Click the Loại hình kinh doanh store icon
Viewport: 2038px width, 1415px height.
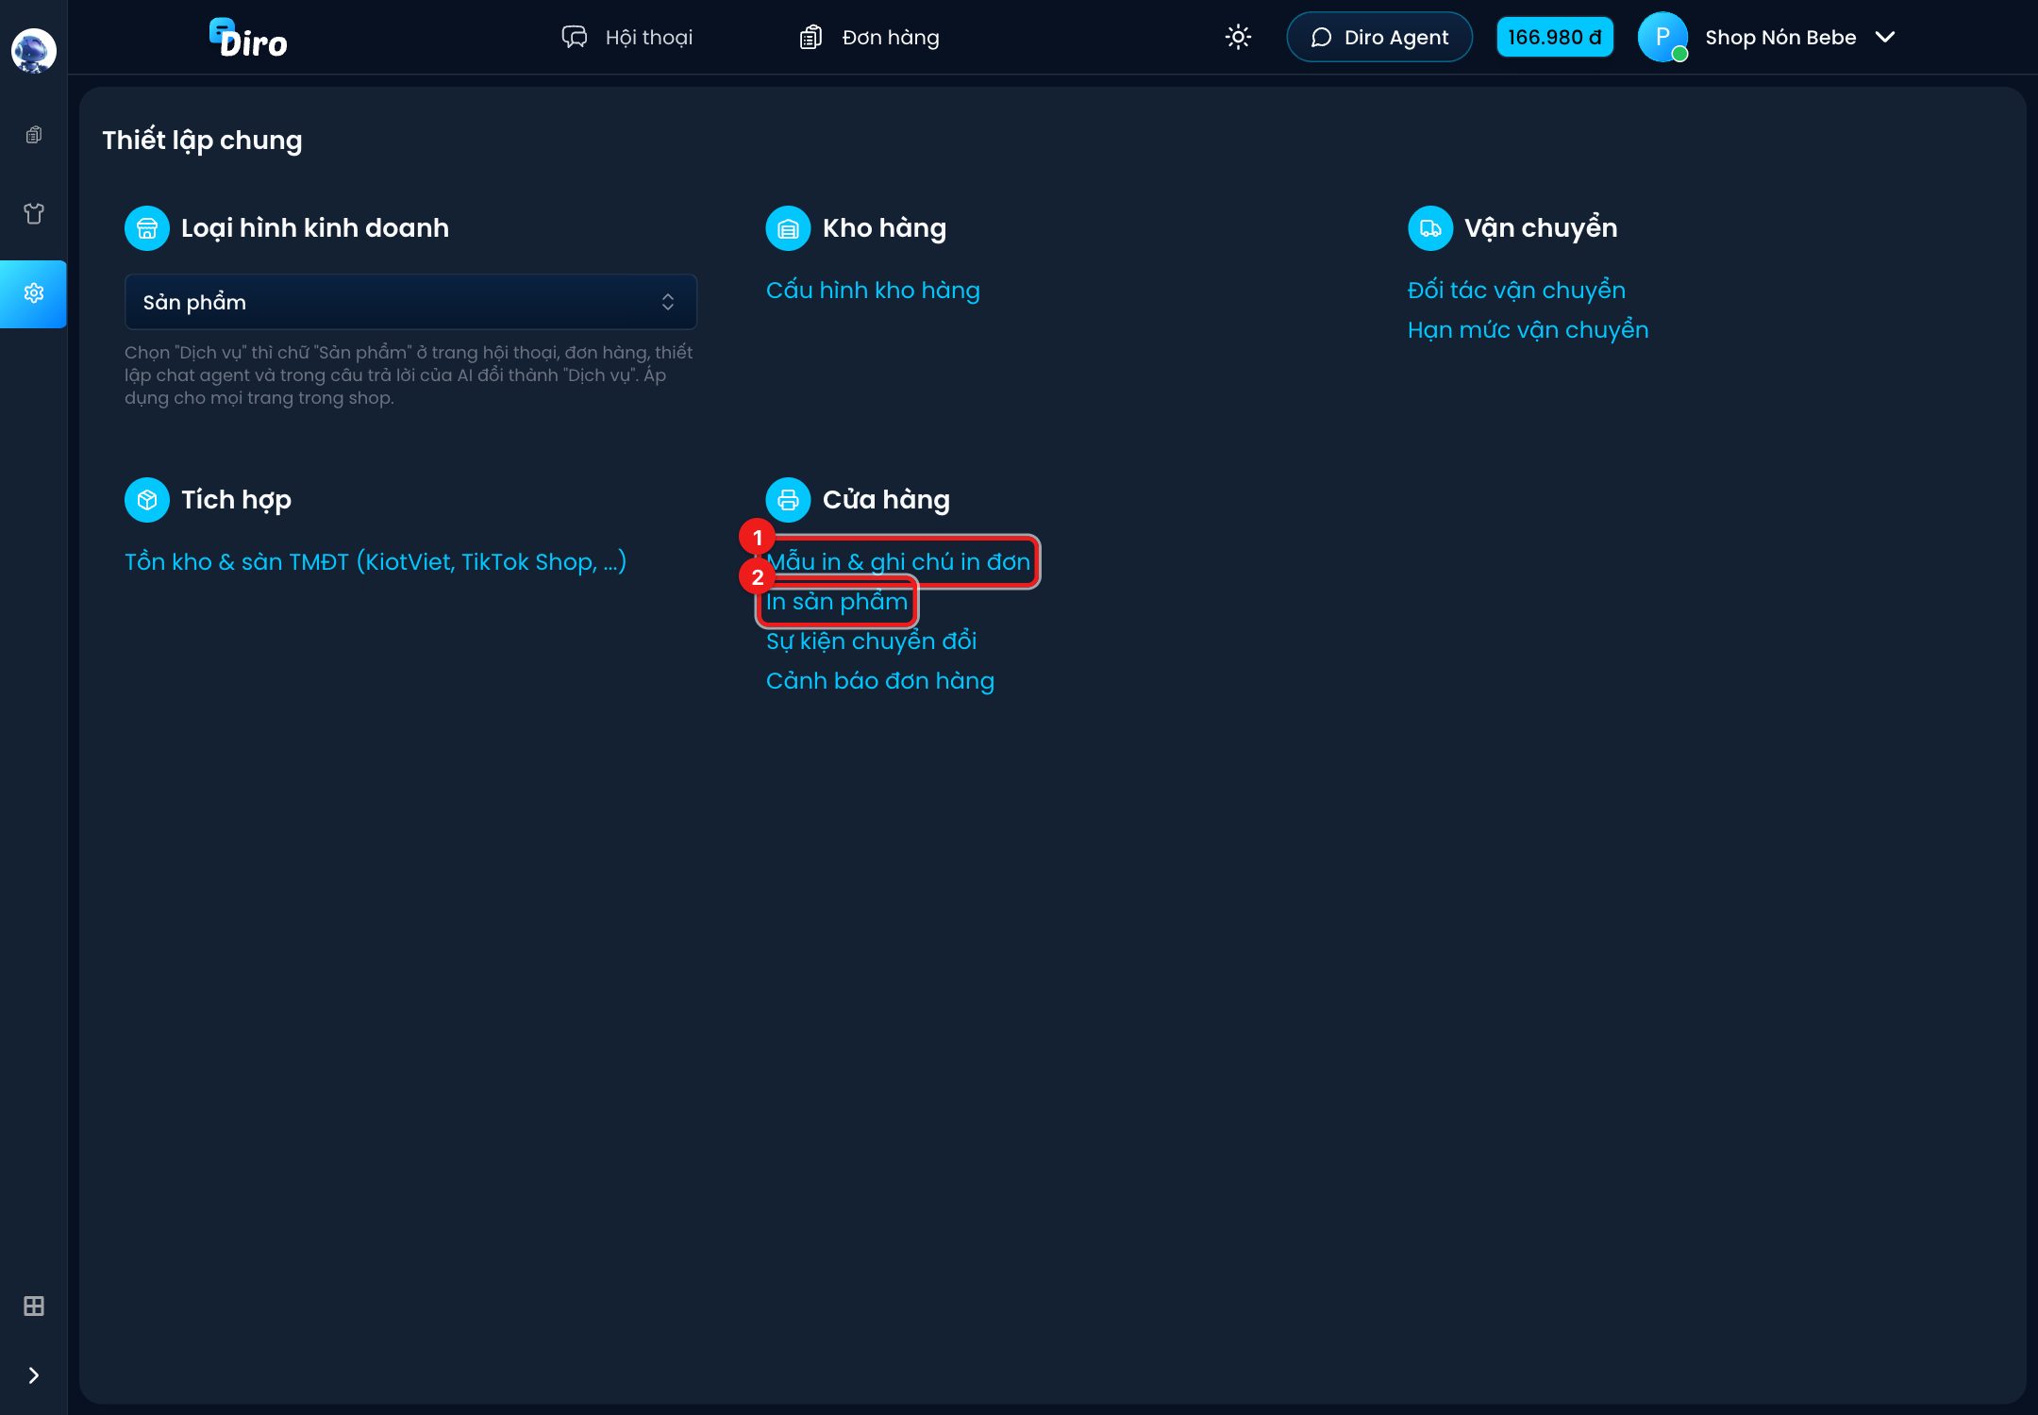[x=147, y=228]
